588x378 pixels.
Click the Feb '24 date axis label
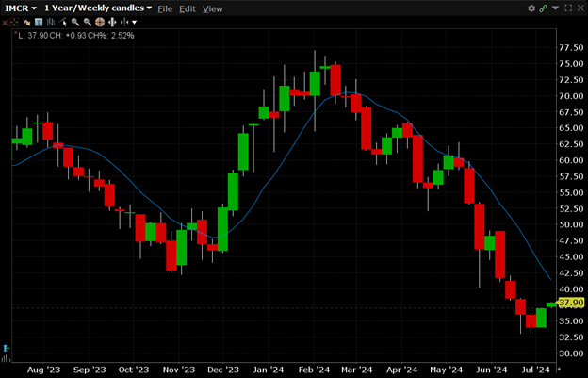tap(314, 370)
